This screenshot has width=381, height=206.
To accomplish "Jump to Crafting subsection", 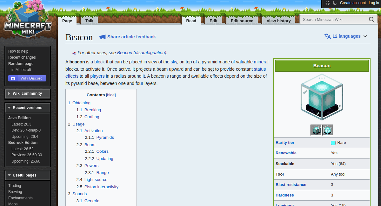I will coord(92,117).
